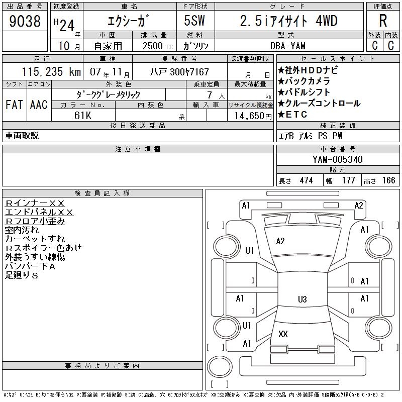Select lot number 9038
Screen dimensions: 402x402
click(25, 22)
